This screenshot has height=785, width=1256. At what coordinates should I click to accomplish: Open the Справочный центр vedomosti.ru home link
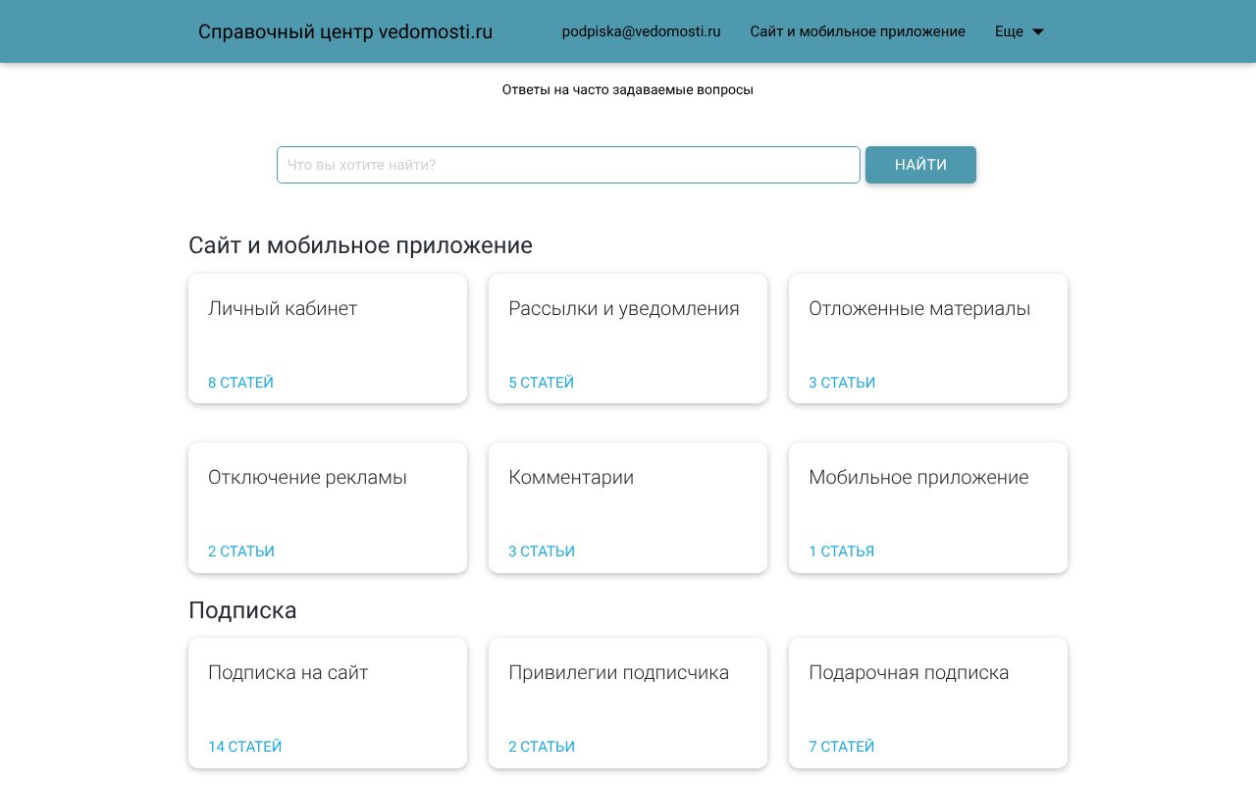[x=345, y=31]
